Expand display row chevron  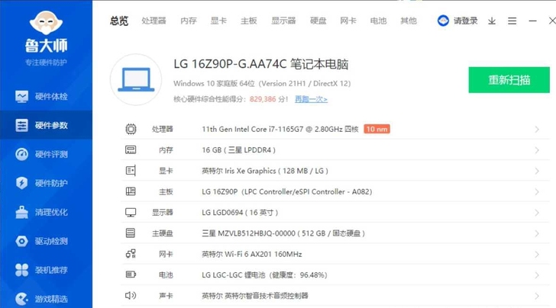537,213
